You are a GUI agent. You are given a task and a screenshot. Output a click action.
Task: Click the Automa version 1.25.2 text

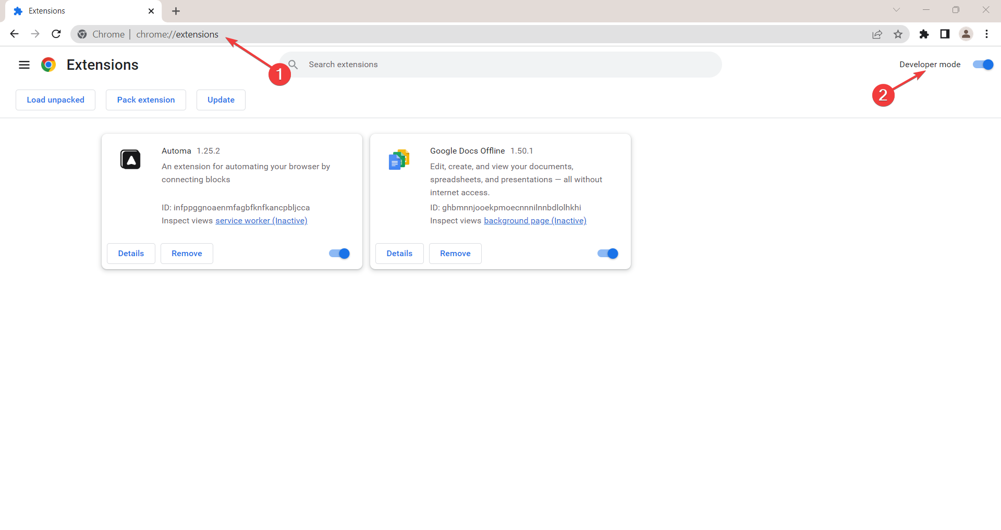pyautogui.click(x=208, y=151)
